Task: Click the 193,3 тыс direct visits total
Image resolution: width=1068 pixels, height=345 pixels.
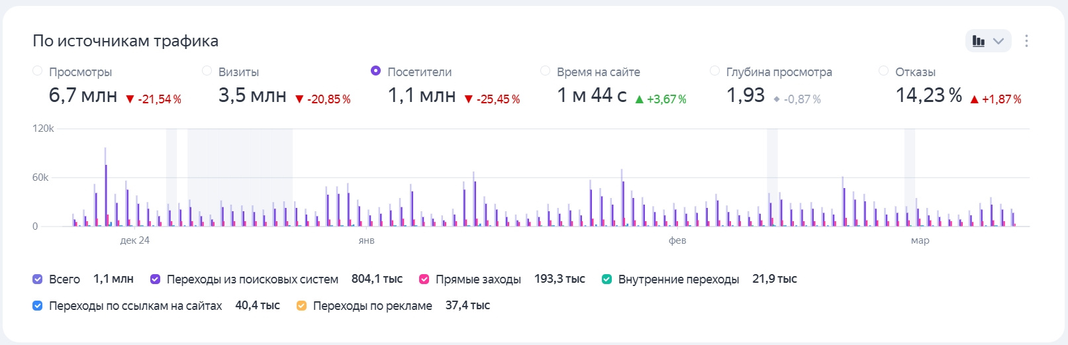Action: tap(559, 279)
